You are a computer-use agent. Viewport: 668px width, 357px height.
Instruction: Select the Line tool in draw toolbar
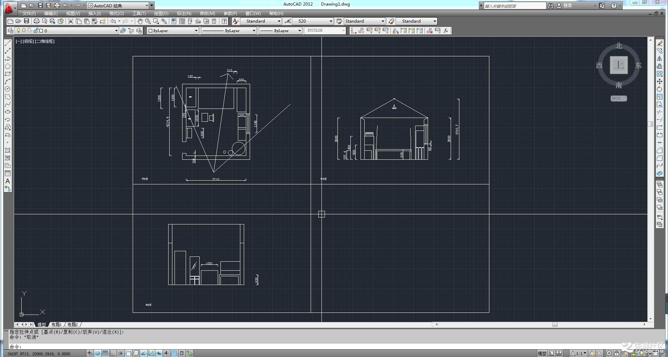[x=8, y=43]
